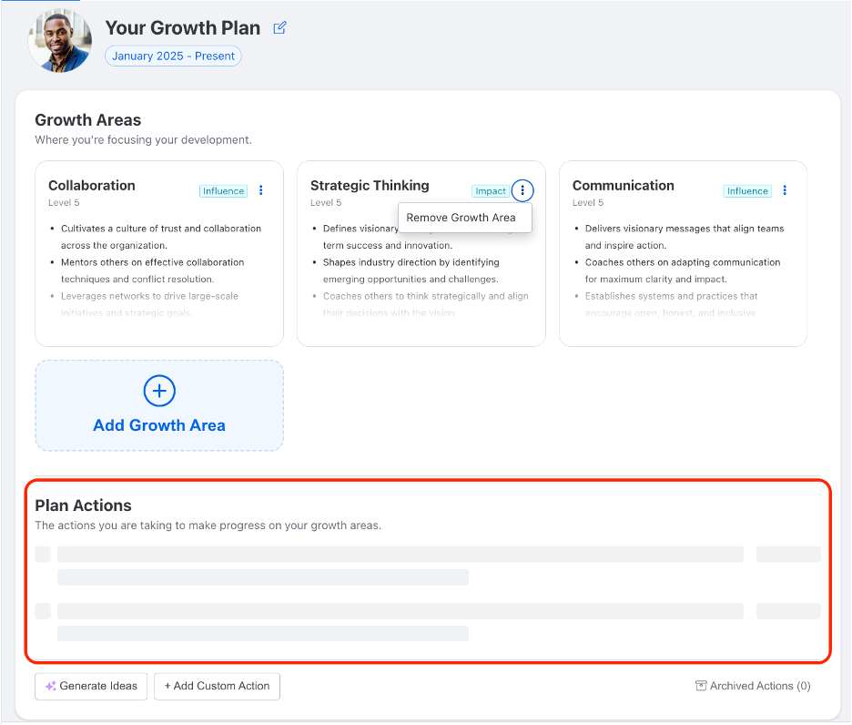Click the second loading checkbox under Plan Actions
Viewport: 852px width, 725px height.
[x=43, y=610]
